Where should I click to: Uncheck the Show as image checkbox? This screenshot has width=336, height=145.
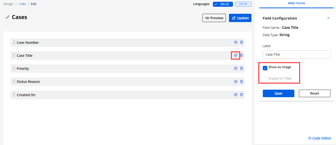pyautogui.click(x=265, y=68)
